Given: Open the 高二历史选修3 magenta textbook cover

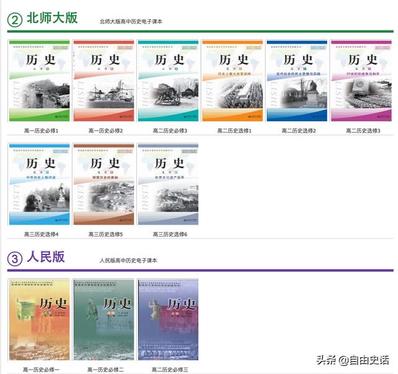Looking at the screenshot, I should coord(361,81).
